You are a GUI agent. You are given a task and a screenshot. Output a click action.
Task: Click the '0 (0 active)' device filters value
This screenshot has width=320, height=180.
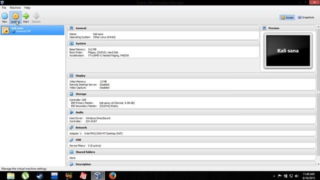tap(94, 145)
